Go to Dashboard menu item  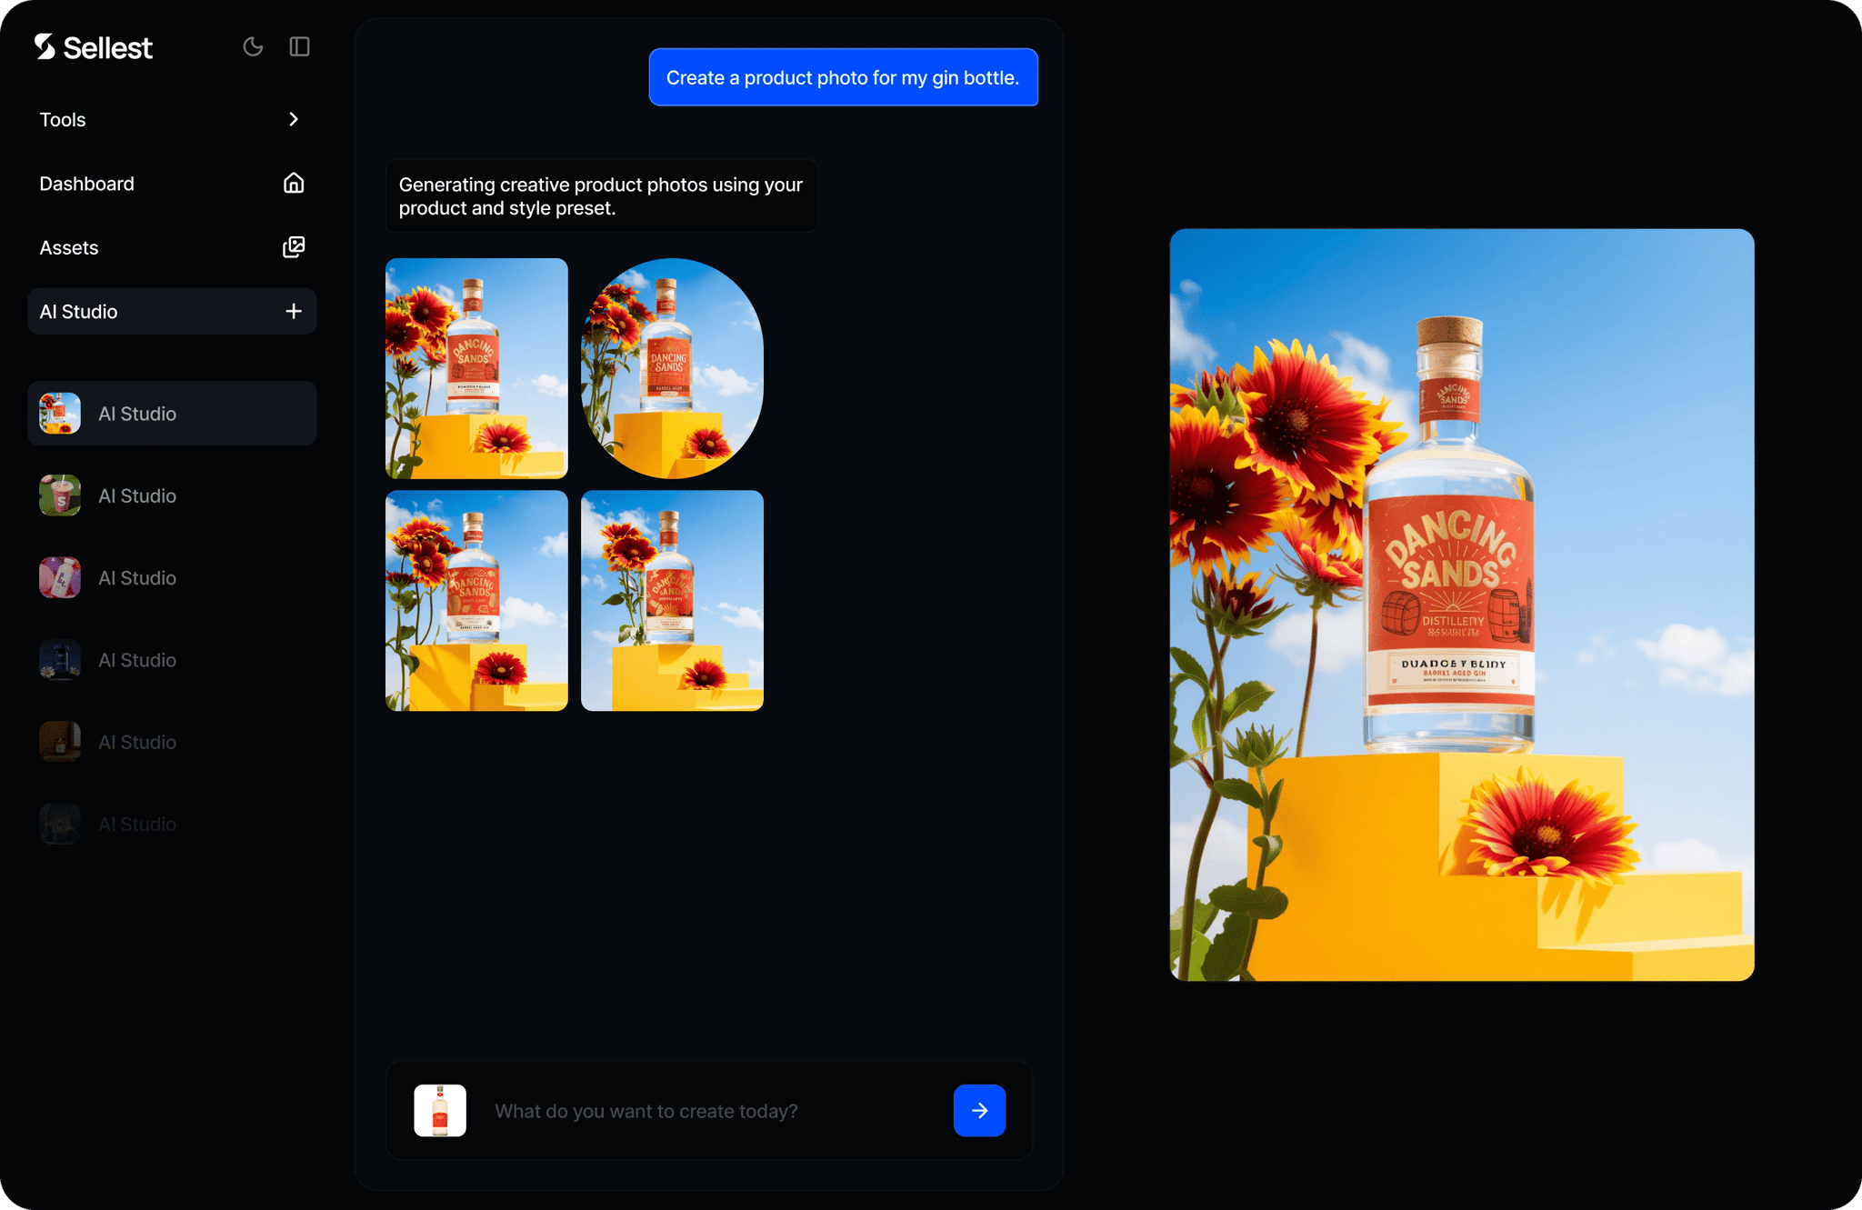coord(86,184)
